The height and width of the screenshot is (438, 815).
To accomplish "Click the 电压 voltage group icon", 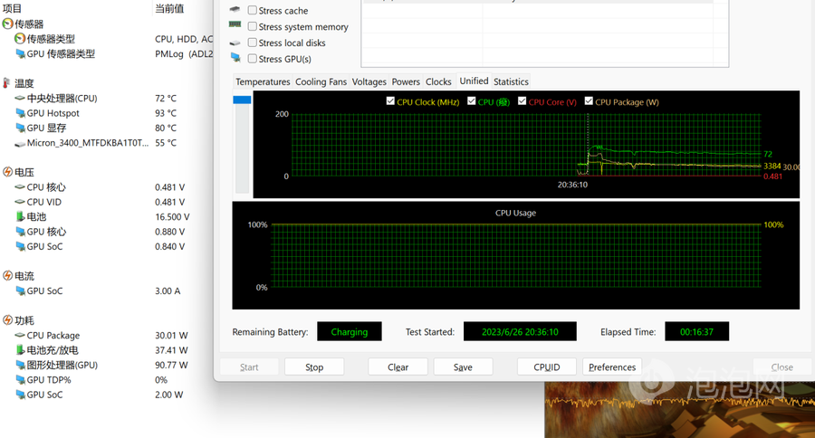I will 8,172.
